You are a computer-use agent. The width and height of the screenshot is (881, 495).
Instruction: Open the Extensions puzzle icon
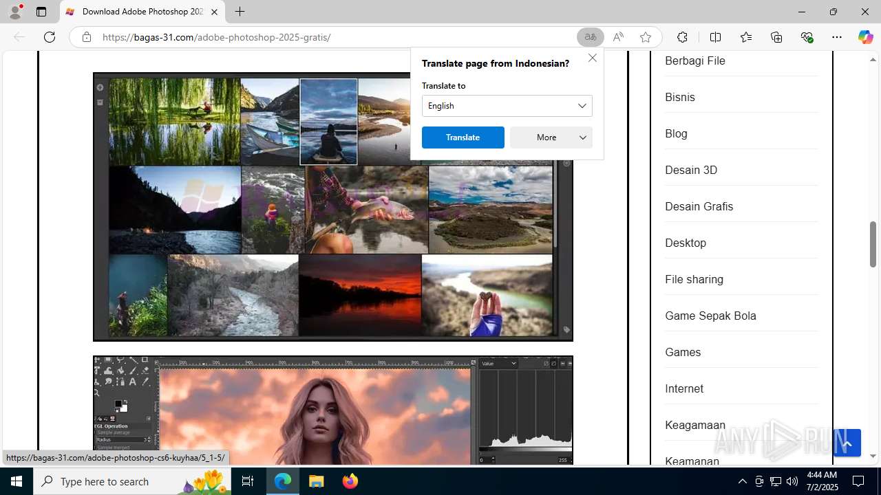coord(682,37)
